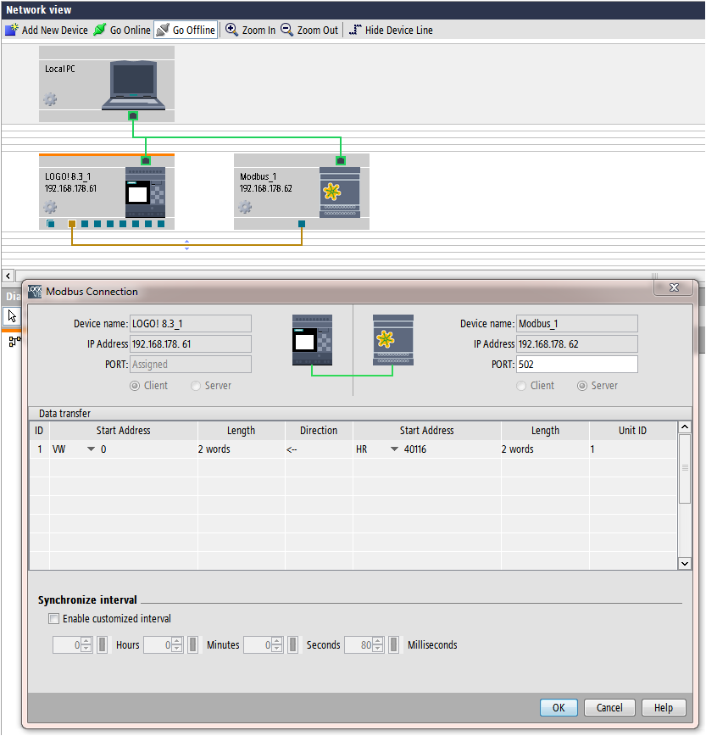The height and width of the screenshot is (736, 706).
Task: Click Modbus device picture in dialog
Action: [x=393, y=340]
